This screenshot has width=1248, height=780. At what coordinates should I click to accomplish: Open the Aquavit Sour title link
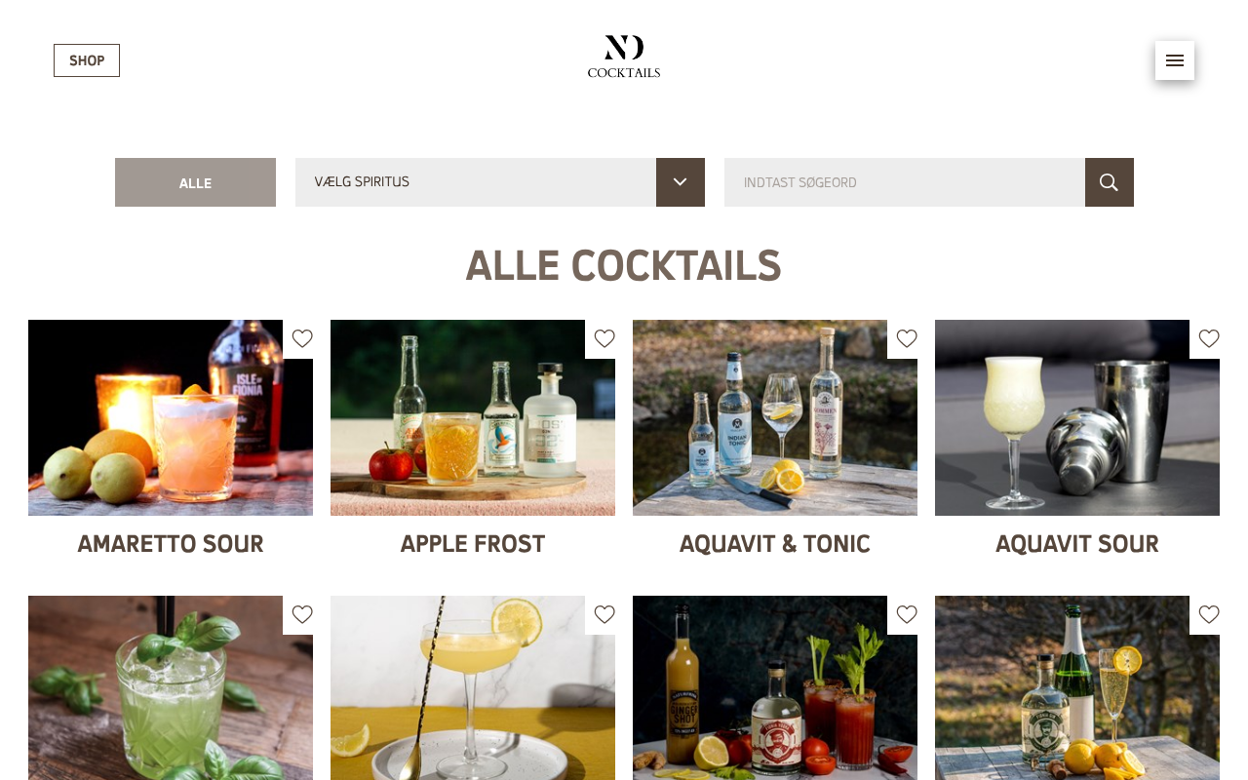click(x=1077, y=544)
